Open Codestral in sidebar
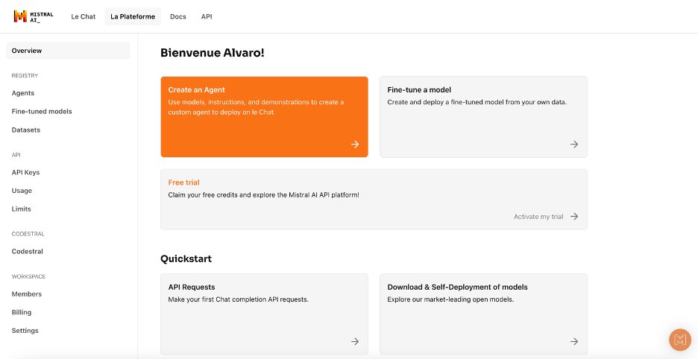The width and height of the screenshot is (698, 359). click(27, 251)
